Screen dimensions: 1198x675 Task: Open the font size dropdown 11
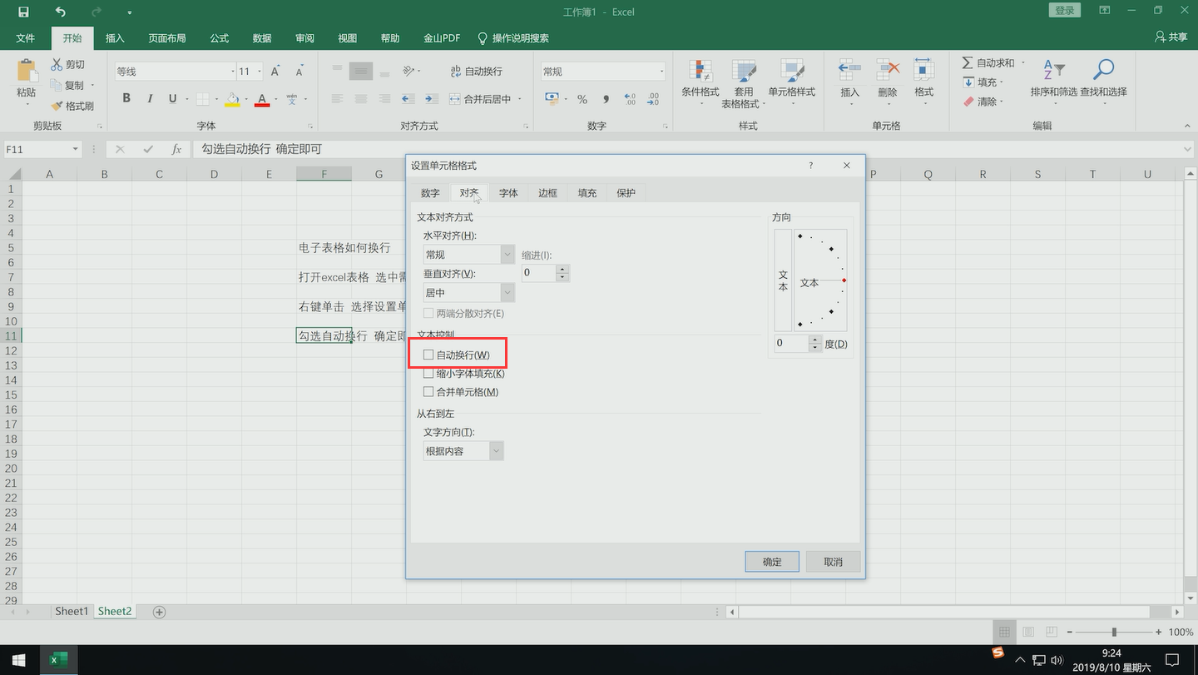(260, 72)
